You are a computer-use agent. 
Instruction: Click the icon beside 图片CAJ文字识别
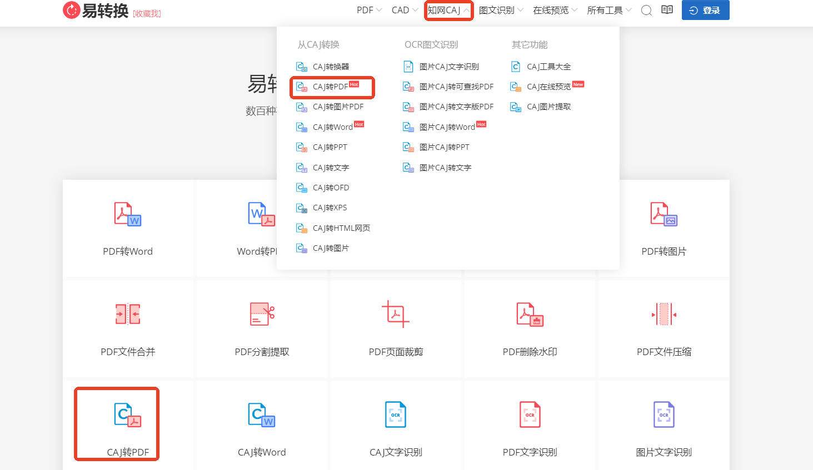pyautogui.click(x=408, y=67)
